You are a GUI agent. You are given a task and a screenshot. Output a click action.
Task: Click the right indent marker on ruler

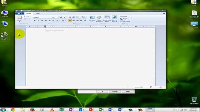tap(136, 27)
